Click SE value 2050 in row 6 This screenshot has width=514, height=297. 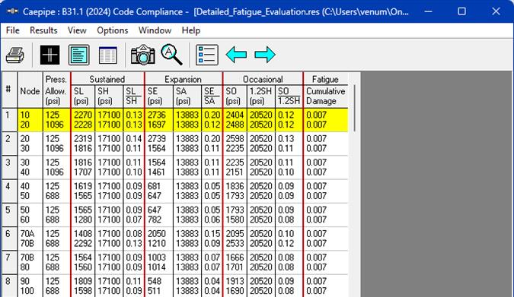point(157,234)
